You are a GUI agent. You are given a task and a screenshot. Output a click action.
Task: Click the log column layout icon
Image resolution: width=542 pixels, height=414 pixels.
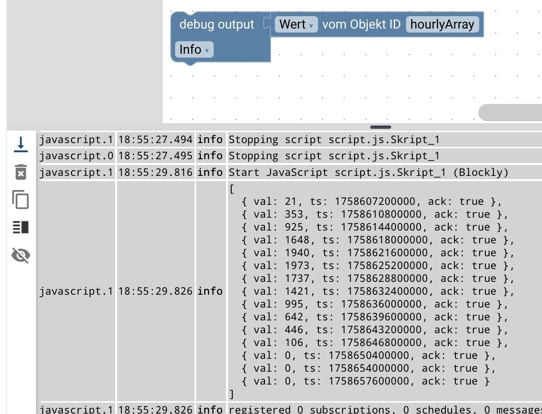click(x=21, y=227)
